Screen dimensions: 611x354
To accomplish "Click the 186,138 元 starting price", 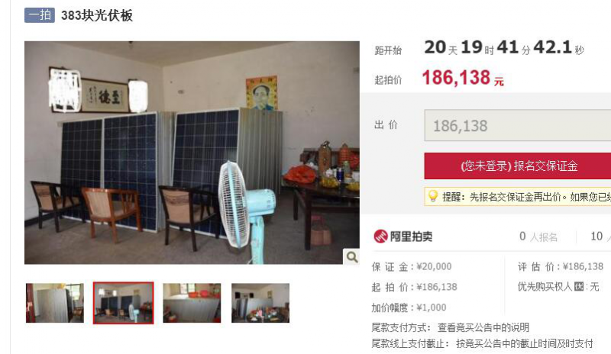I will pos(463,78).
